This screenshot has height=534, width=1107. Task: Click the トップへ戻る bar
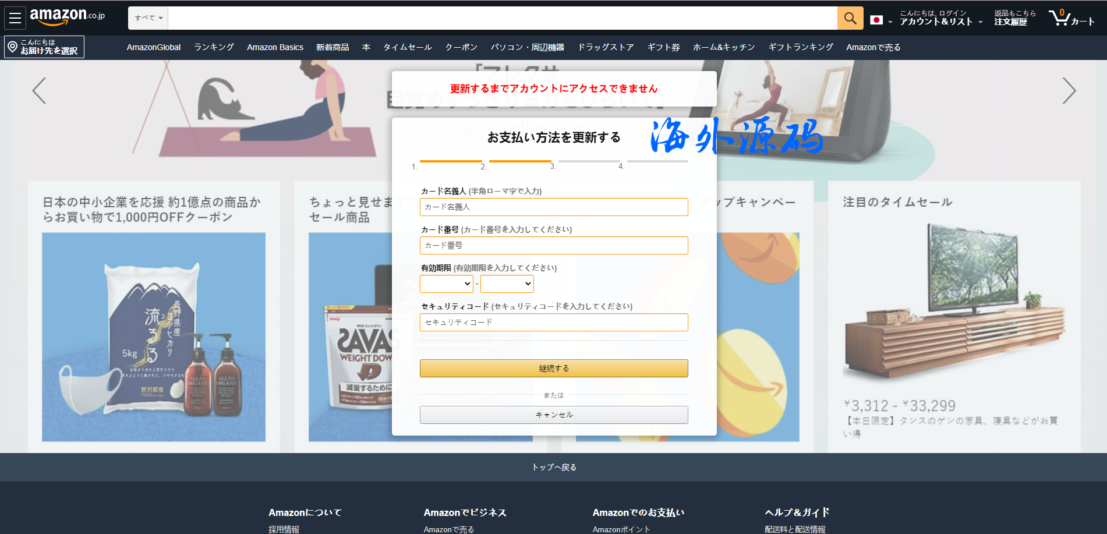(553, 467)
